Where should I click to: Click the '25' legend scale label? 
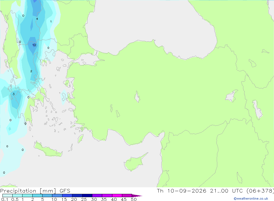click(84, 199)
